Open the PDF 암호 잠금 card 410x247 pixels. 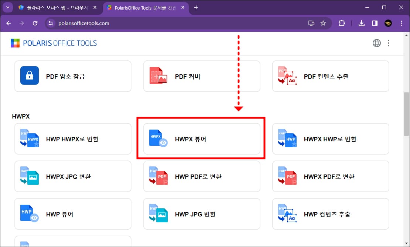(x=73, y=76)
